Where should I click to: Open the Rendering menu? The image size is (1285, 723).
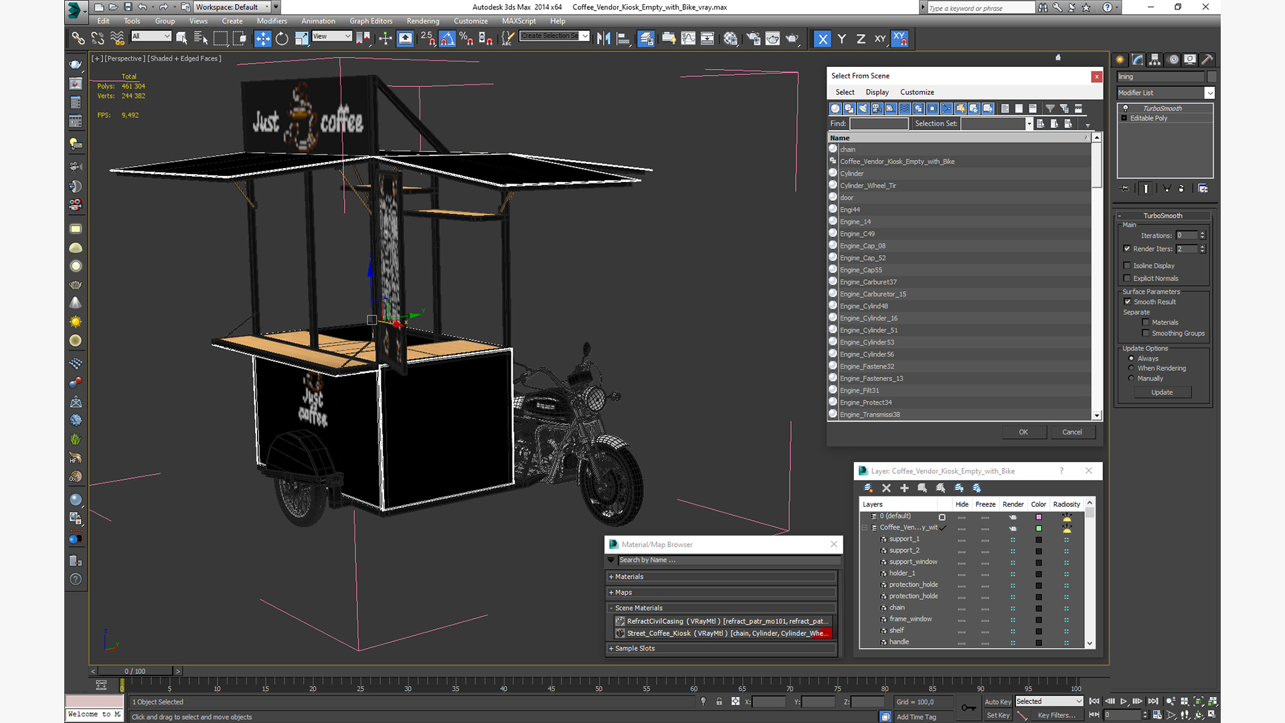click(423, 21)
